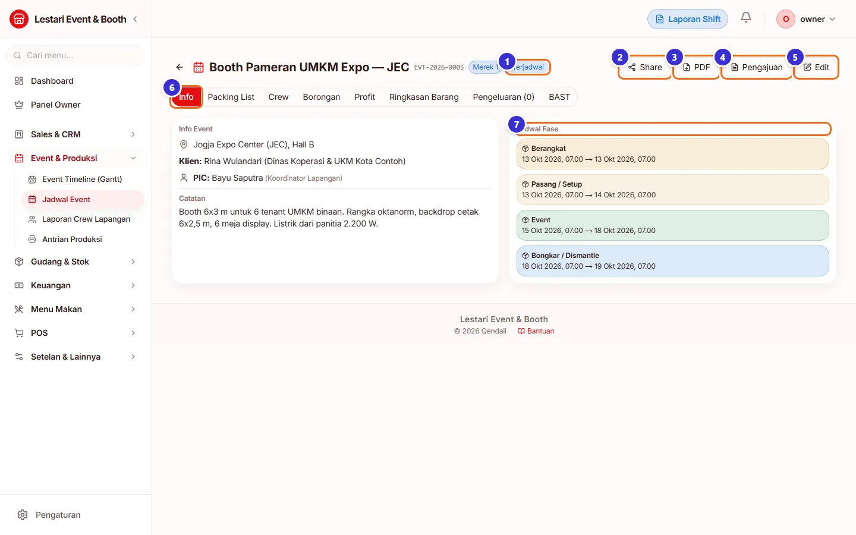The image size is (856, 535).
Task: Click the Share button
Action: [x=645, y=67]
